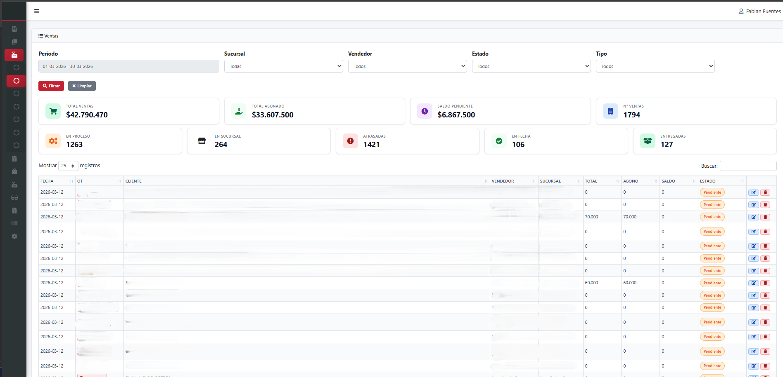Open the Sucursal dropdown showing Todas
Screen dimensions: 783x377
click(283, 66)
